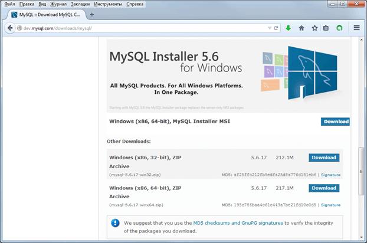Open the Инструменты menu
367x243 pixels.
pyautogui.click(x=108, y=4)
